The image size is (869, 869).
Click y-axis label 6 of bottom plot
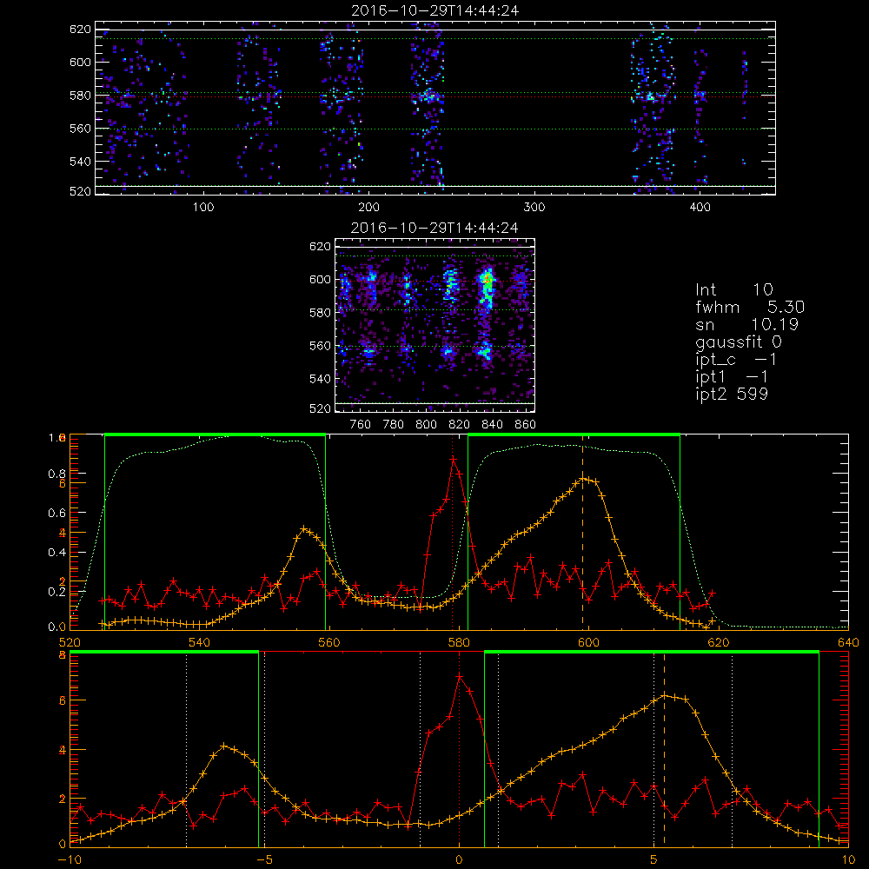[63, 700]
